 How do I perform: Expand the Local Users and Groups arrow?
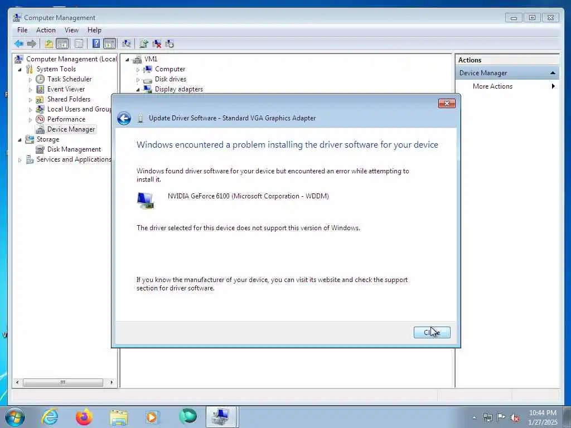click(x=30, y=110)
